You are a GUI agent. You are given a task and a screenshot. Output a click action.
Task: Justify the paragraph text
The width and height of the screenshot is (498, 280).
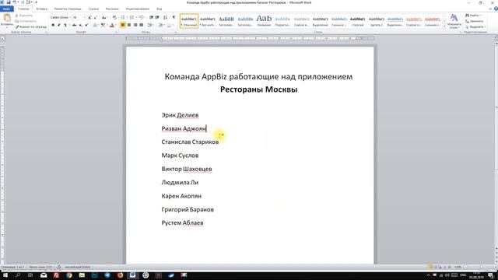click(x=142, y=25)
